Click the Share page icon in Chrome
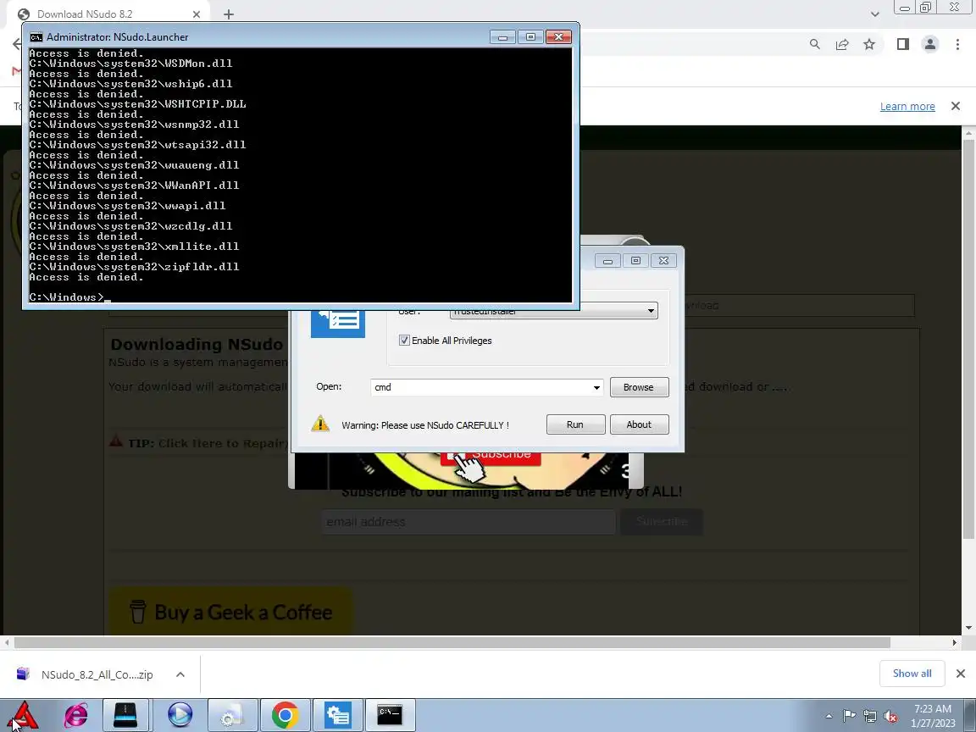 842,44
